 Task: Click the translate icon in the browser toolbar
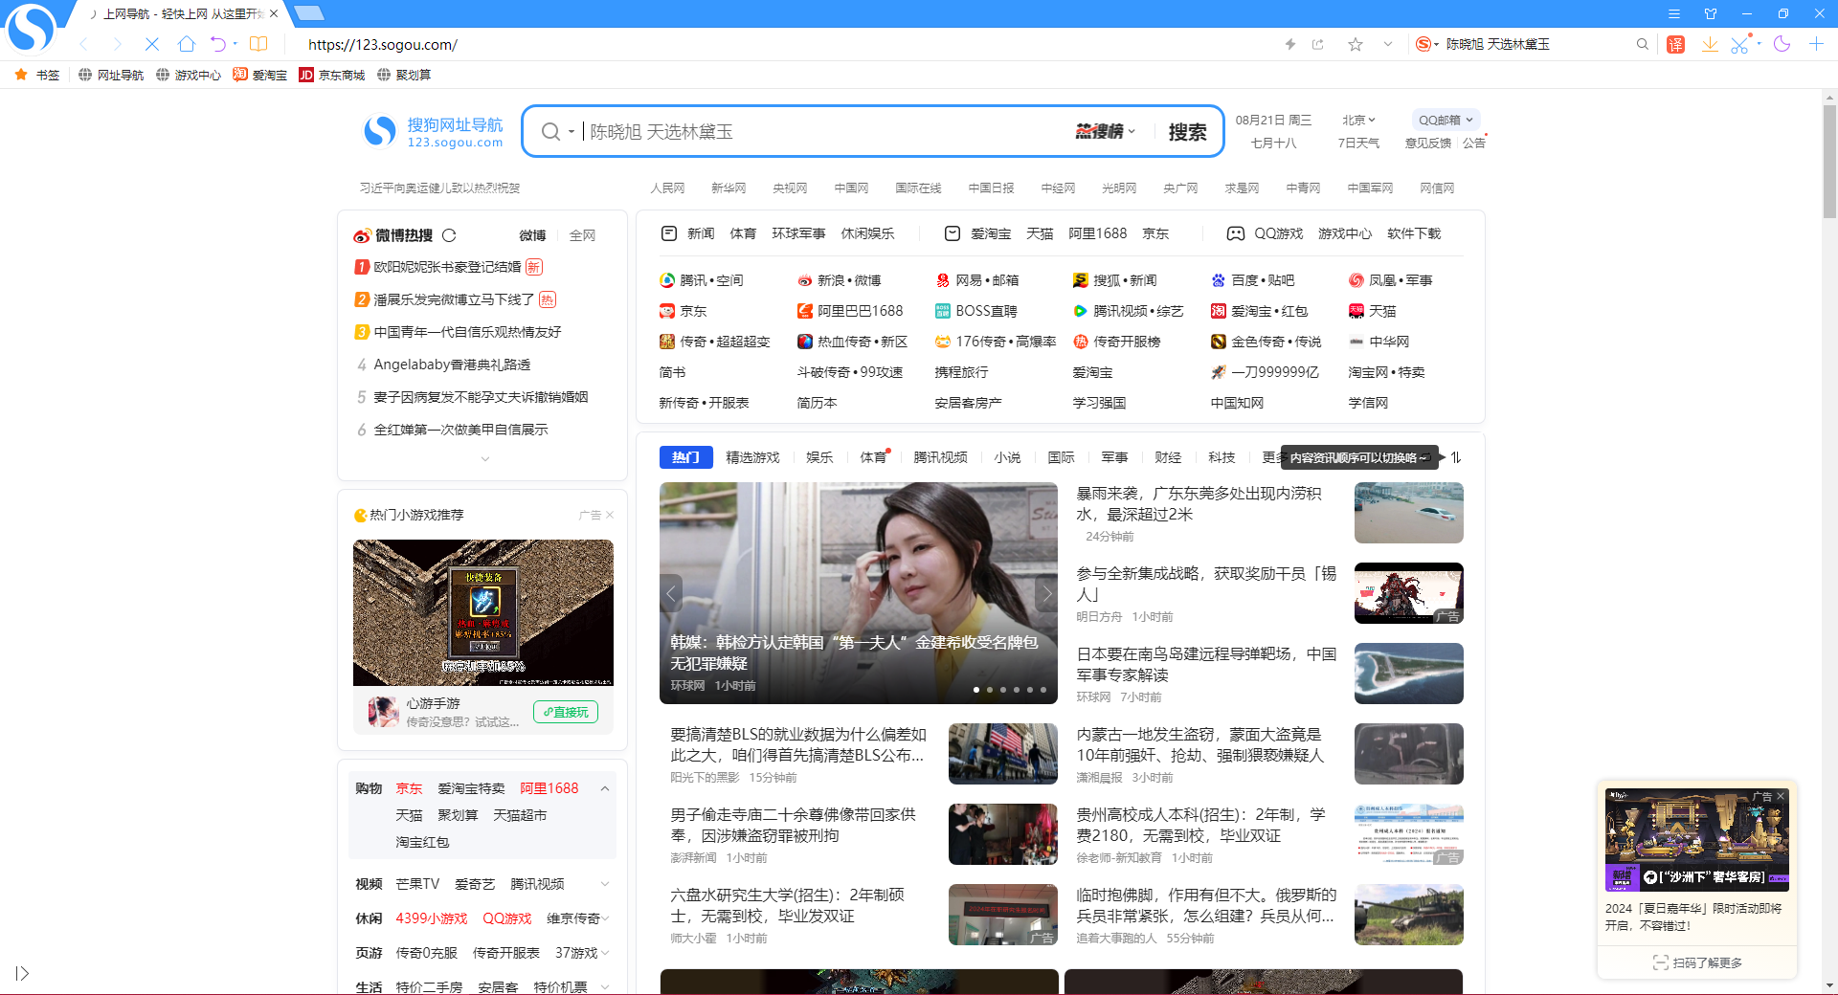[x=1675, y=44]
